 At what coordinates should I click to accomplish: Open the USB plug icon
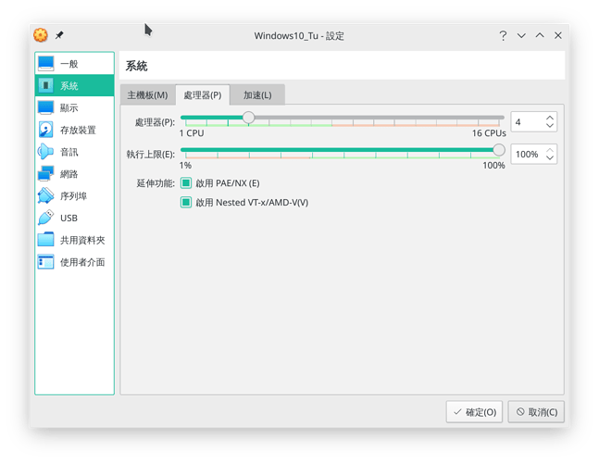point(46,218)
